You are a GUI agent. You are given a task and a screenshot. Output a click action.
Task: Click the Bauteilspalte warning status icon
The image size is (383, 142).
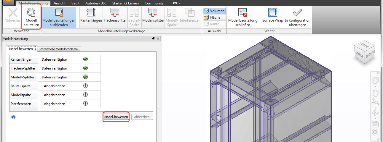85,86
